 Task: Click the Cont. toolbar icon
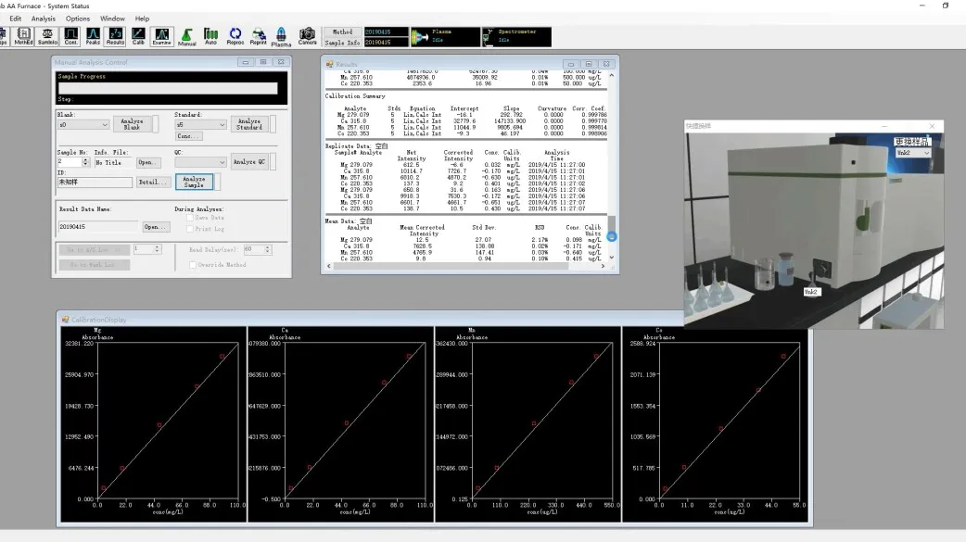70,36
